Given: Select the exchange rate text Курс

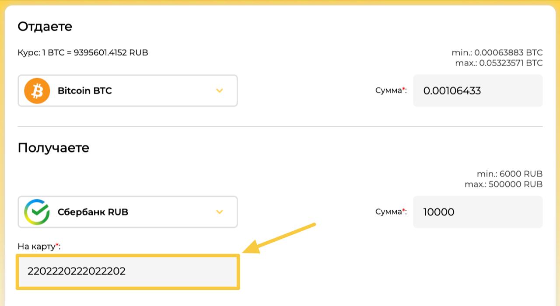Looking at the screenshot, I should pos(83,53).
